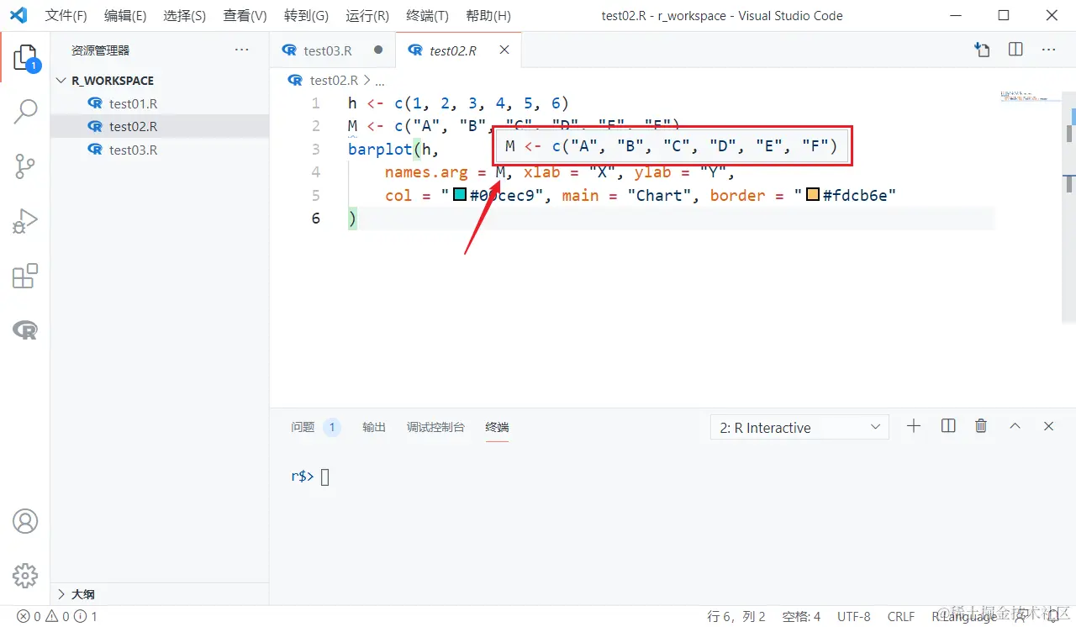Screen dimensions: 1076x627
Task: Click the VS Code logo icon
Action: [18, 15]
